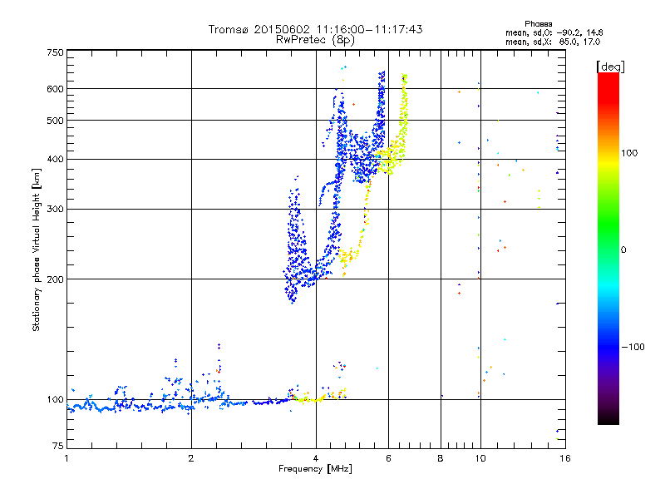Click the y-axis '75' tick label
The width and height of the screenshot is (665, 499).
(x=58, y=446)
